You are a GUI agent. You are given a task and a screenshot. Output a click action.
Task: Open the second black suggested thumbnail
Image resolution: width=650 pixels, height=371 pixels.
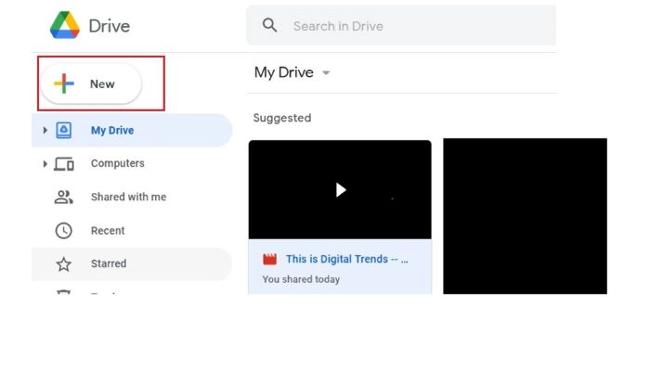(525, 215)
